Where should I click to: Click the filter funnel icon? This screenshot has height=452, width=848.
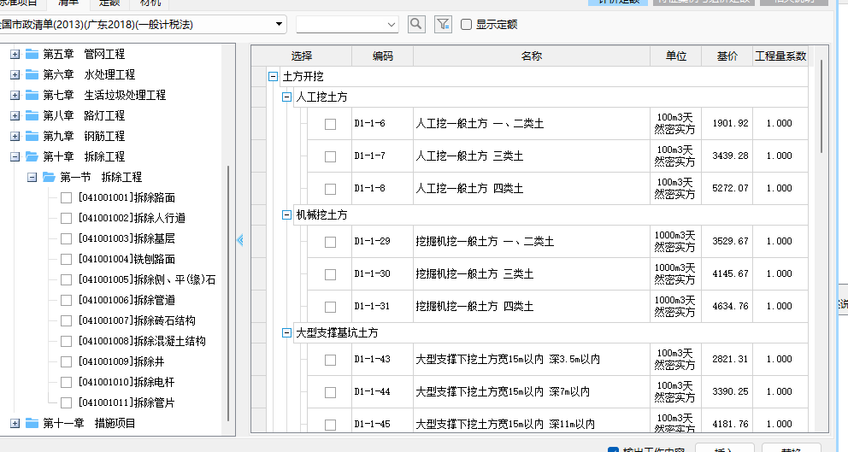[443, 24]
